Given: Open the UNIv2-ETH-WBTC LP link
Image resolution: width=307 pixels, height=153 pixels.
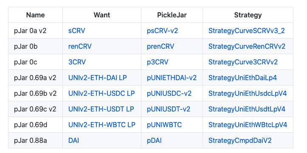Looking at the screenshot, I should pos(102,125).
